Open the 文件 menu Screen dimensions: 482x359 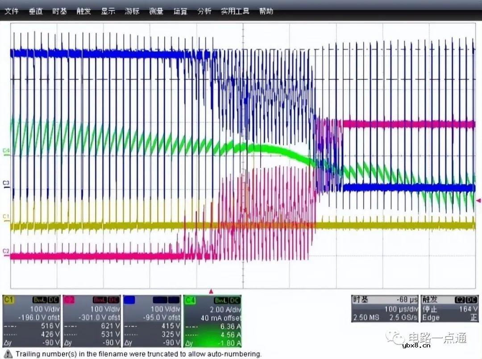11,12
